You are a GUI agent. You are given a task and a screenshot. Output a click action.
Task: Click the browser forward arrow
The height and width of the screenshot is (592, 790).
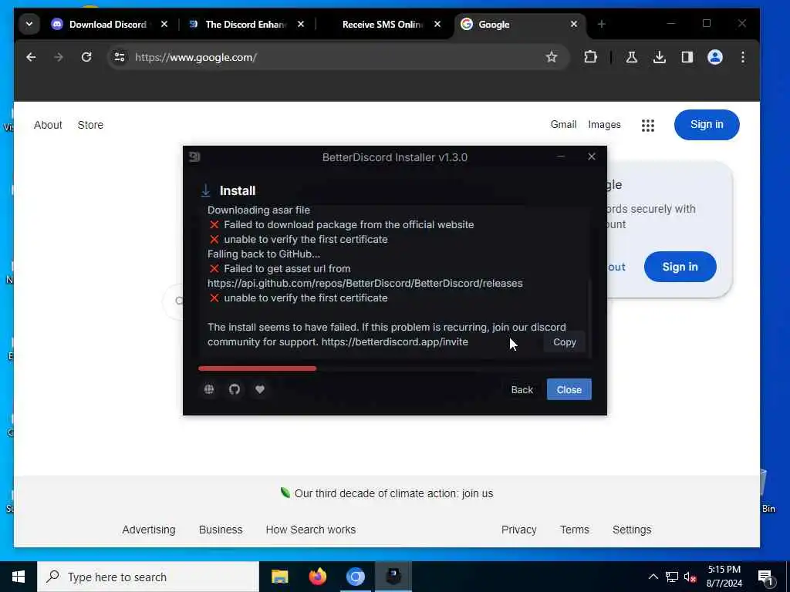point(59,57)
